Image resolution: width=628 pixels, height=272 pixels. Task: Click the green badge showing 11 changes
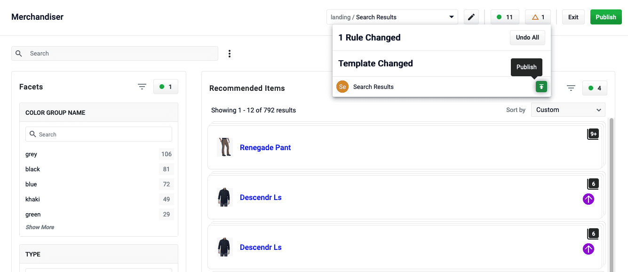504,16
